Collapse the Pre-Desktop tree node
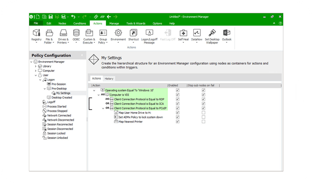The image size is (312, 184). tap(45, 89)
